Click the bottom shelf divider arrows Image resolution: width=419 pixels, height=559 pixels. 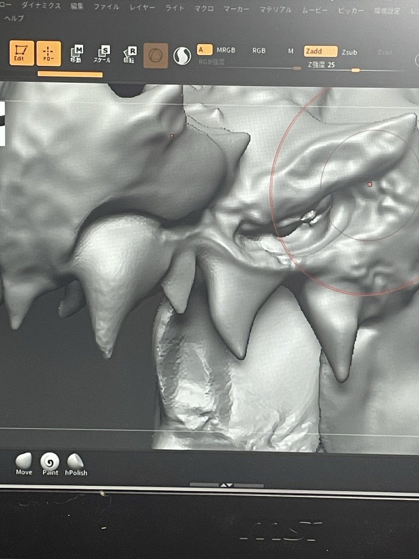point(226,485)
